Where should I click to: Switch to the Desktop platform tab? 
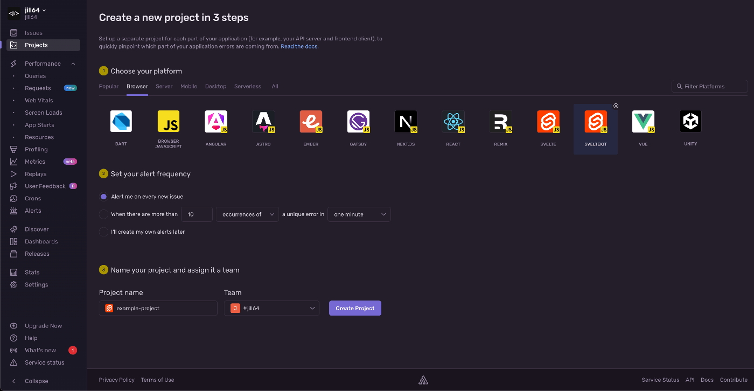click(215, 86)
